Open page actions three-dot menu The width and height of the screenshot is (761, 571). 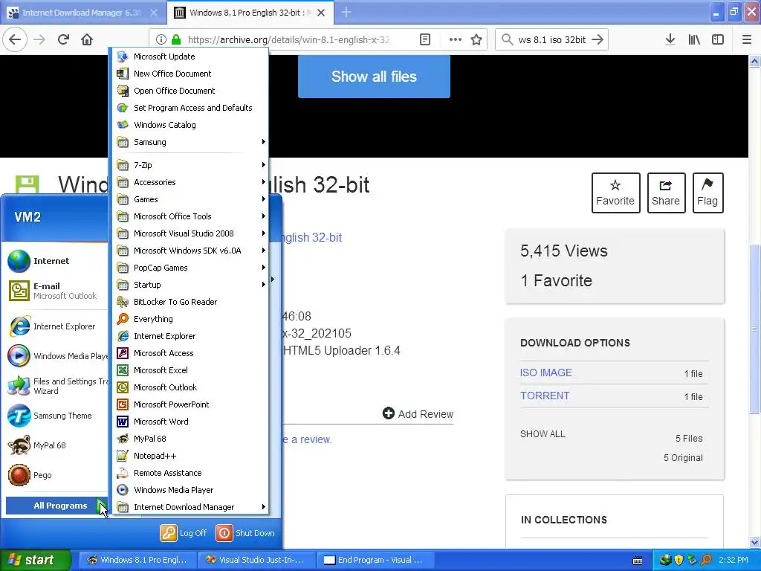point(456,39)
